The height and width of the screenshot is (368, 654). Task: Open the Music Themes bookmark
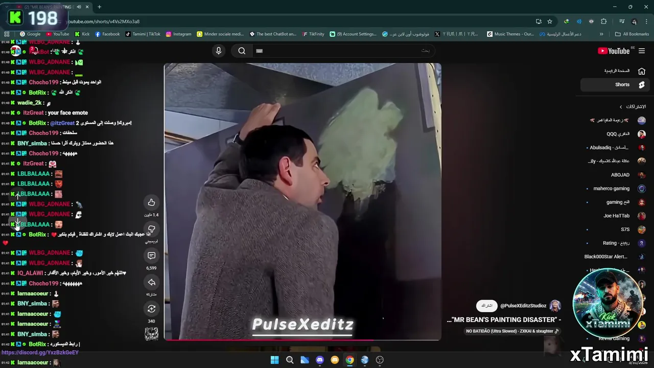click(x=510, y=34)
